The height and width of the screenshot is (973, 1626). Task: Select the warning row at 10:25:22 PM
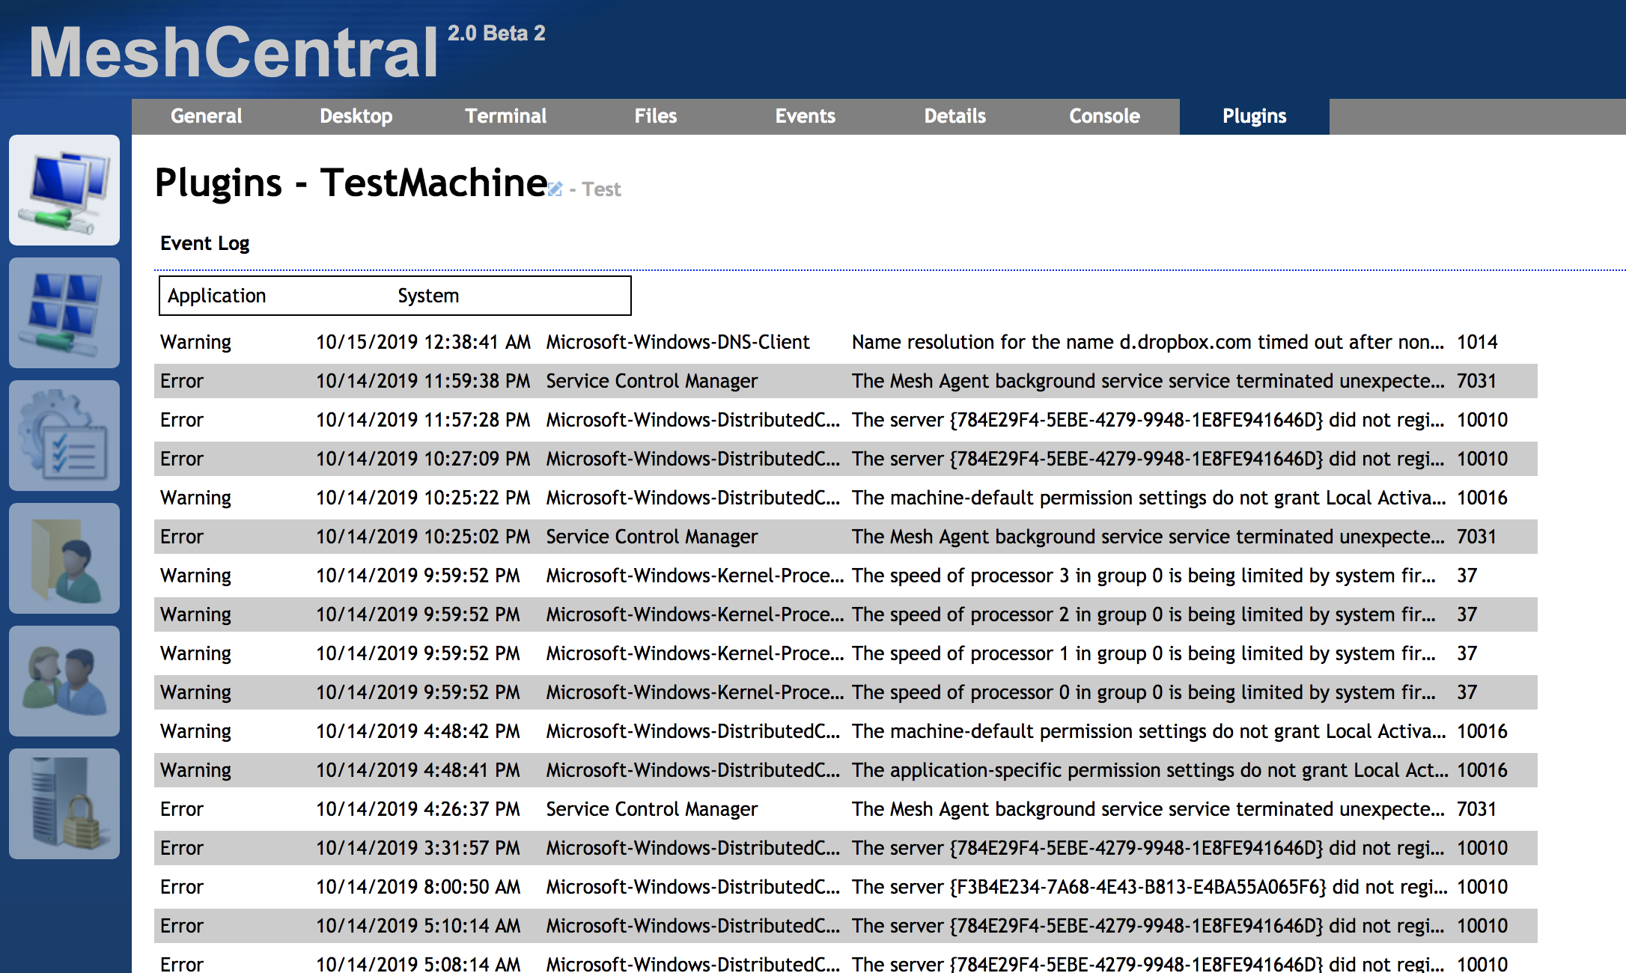click(x=846, y=498)
